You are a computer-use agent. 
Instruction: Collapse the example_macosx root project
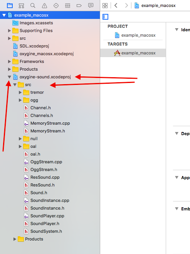coord(4,15)
